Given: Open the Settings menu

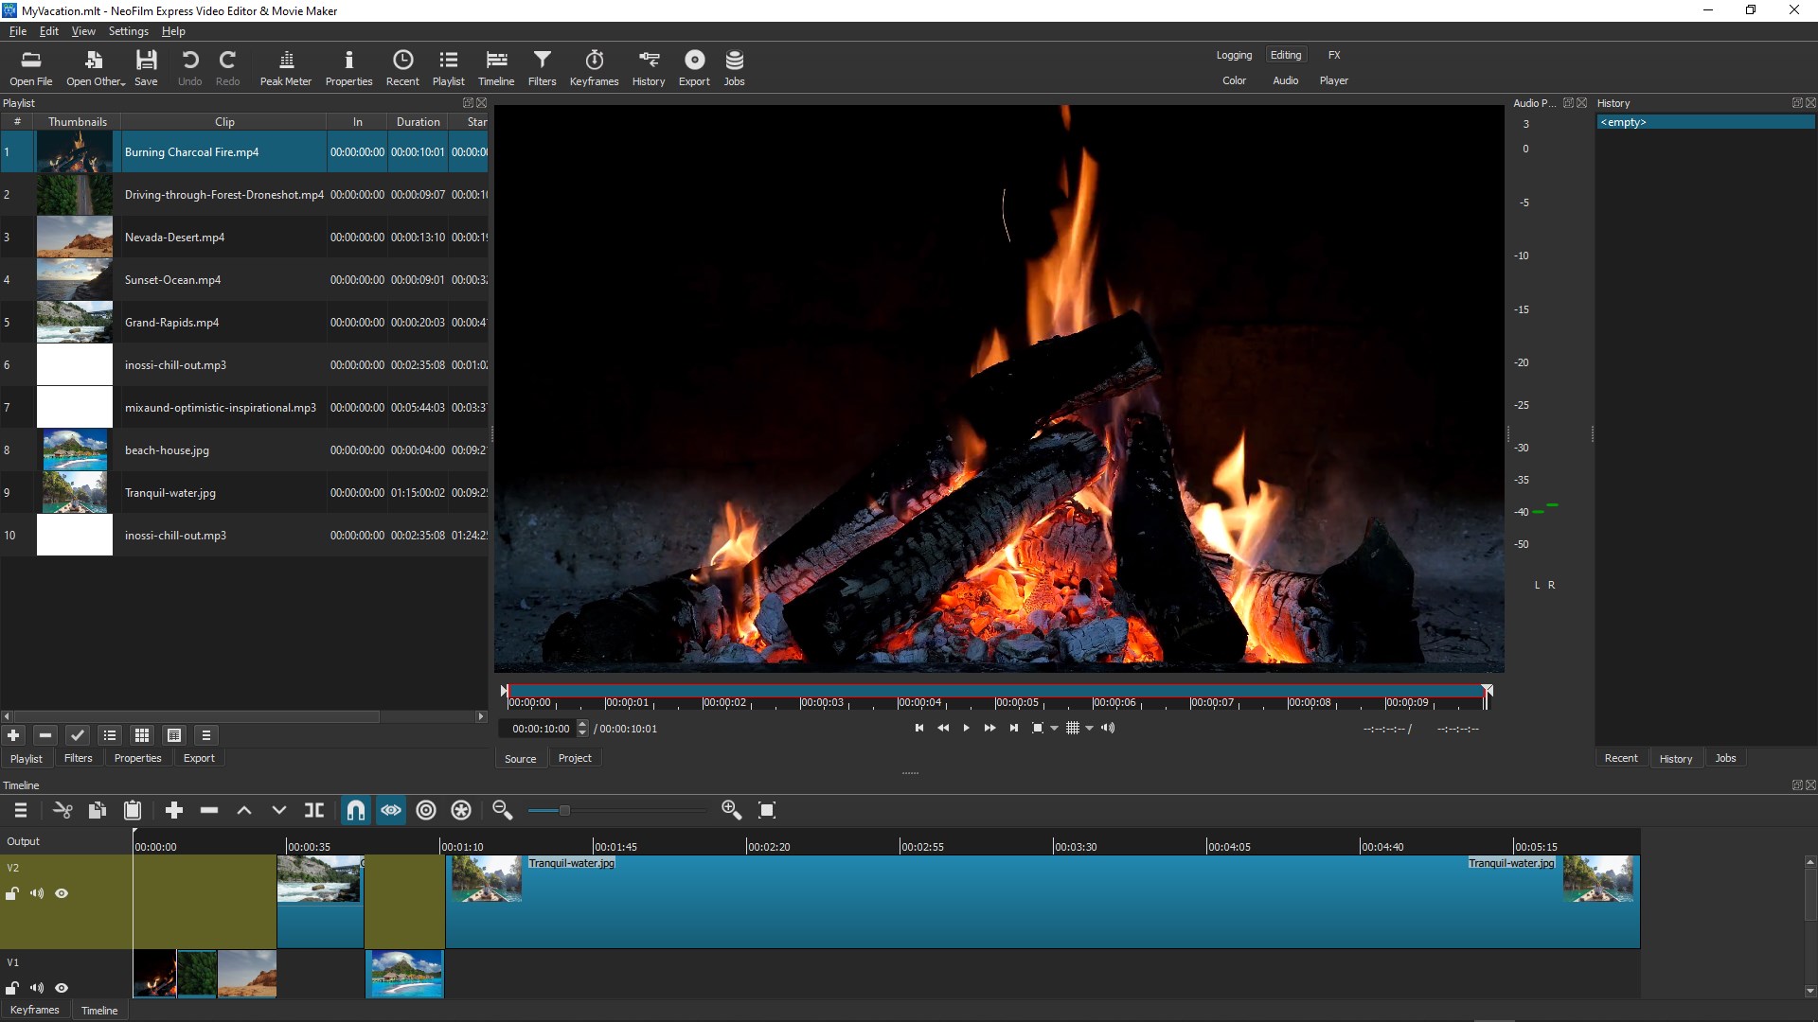Looking at the screenshot, I should (x=128, y=31).
